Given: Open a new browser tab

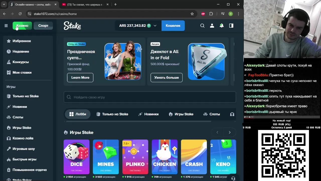Looking at the screenshot, I should [x=115, y=5].
